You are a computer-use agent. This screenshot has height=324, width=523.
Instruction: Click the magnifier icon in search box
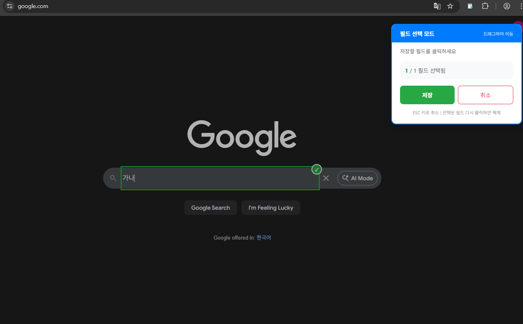point(113,178)
